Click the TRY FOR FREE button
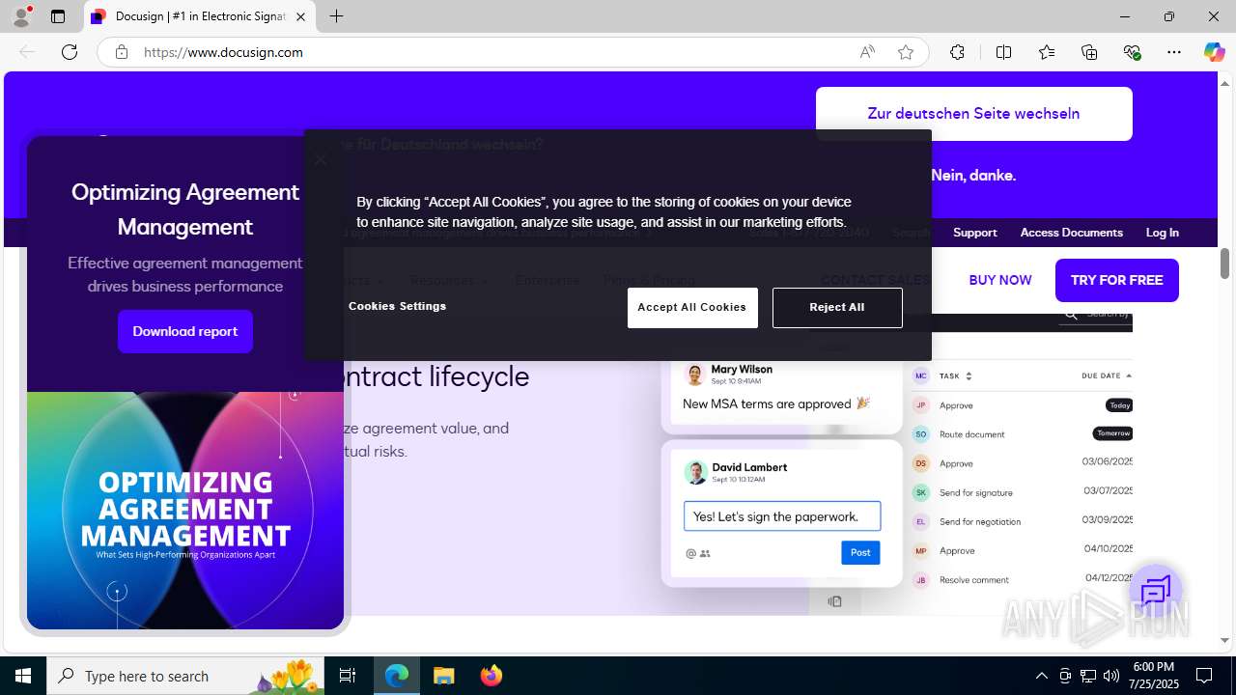This screenshot has width=1236, height=695. tap(1116, 280)
